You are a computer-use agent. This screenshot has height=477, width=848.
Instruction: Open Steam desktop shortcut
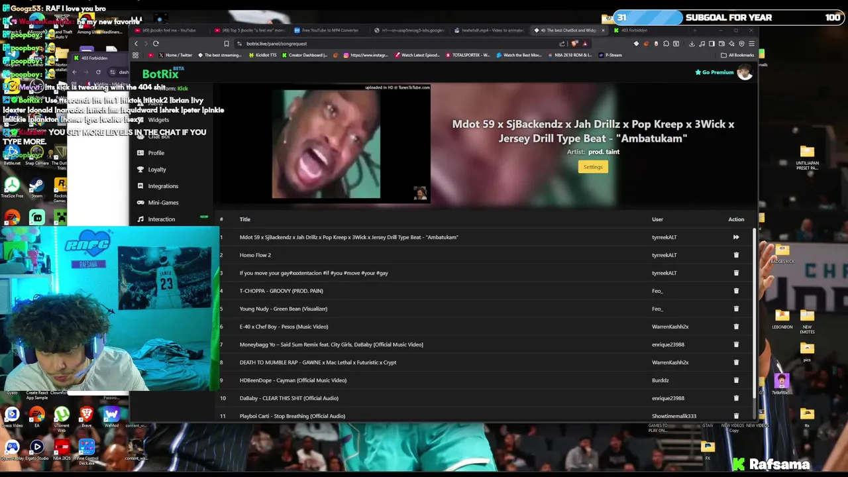pos(36,187)
